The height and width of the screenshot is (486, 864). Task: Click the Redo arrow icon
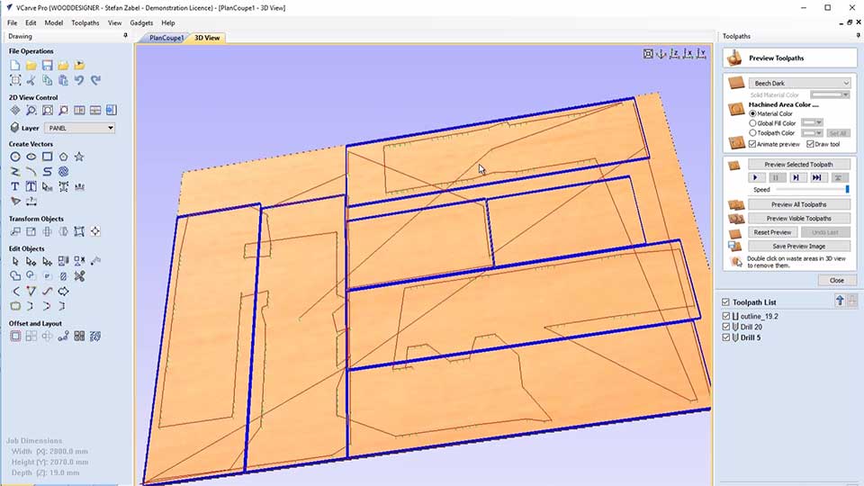click(96, 80)
